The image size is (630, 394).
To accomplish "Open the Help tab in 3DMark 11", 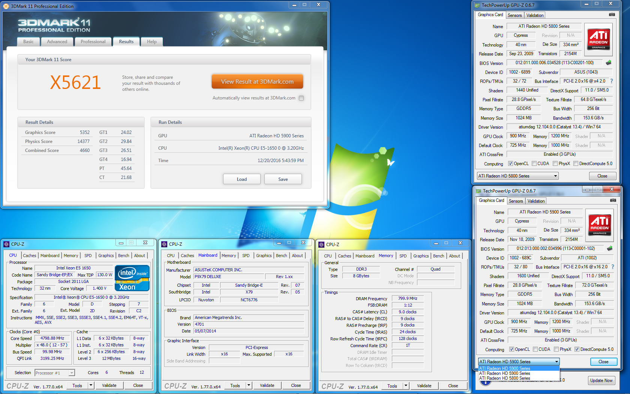I will [x=152, y=42].
